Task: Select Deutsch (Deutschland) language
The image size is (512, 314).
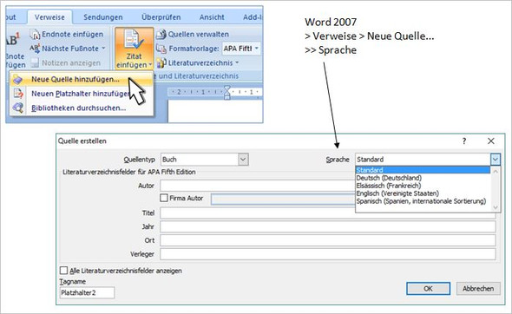Action: [x=423, y=178]
